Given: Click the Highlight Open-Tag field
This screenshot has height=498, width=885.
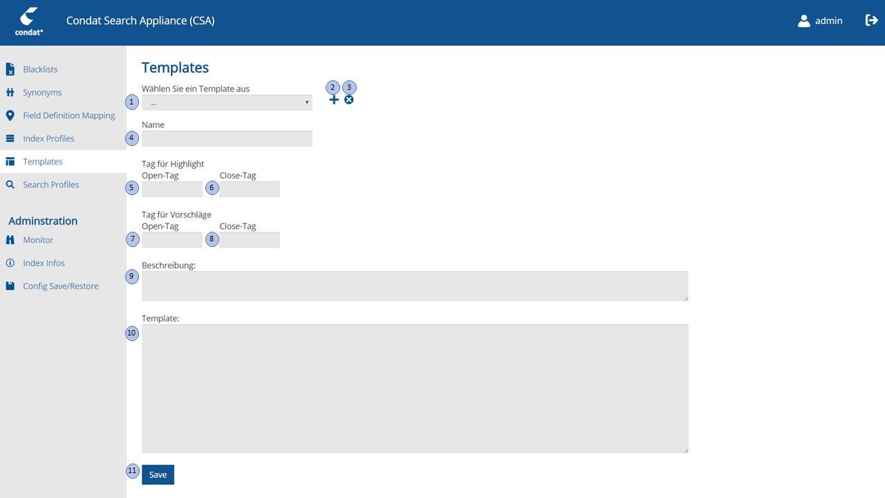Looking at the screenshot, I should coord(172,190).
